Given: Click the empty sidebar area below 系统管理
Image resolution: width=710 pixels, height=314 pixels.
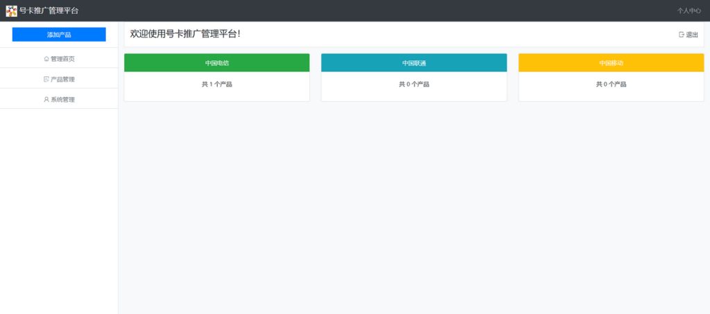Looking at the screenshot, I should [x=59, y=208].
